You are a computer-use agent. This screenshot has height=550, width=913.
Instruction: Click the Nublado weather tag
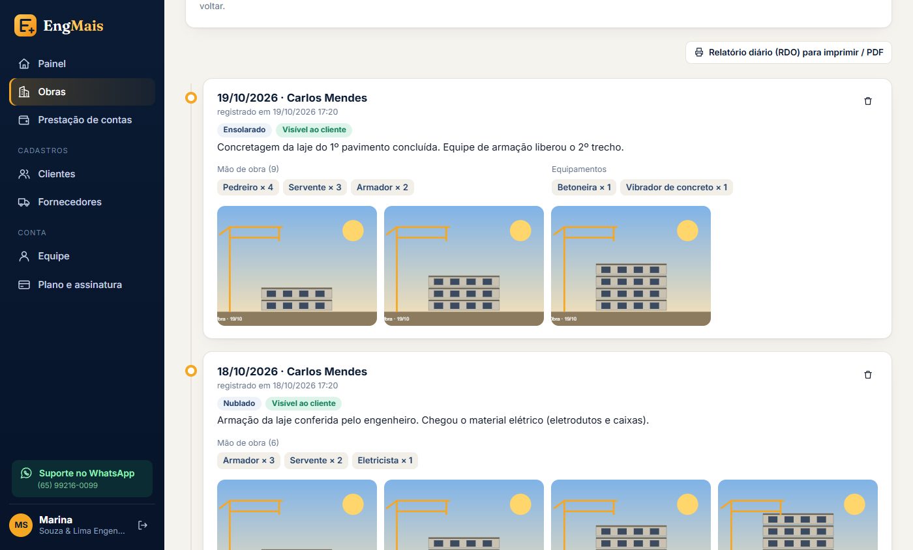point(239,403)
